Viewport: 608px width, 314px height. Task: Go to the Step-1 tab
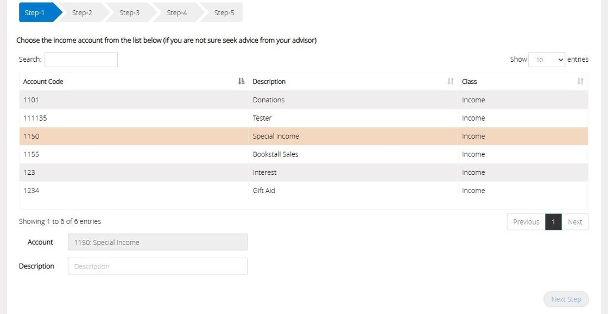[x=36, y=12]
